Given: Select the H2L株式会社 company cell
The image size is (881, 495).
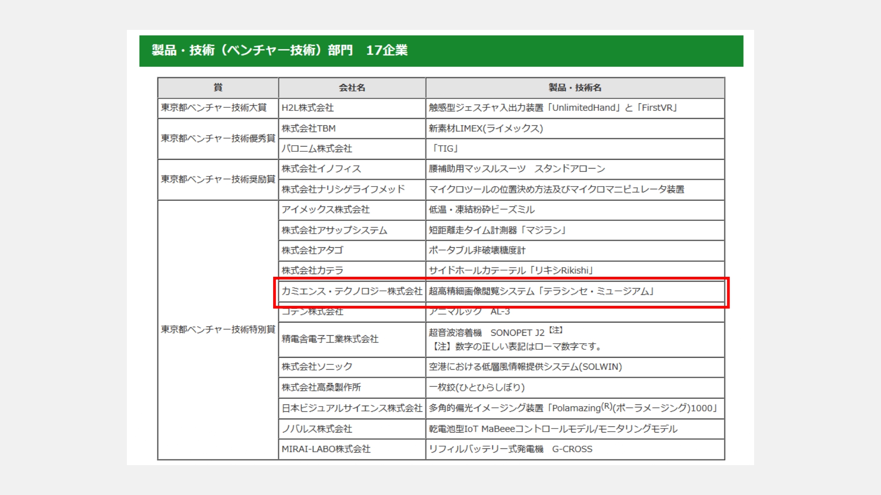Looking at the screenshot, I should point(307,108).
